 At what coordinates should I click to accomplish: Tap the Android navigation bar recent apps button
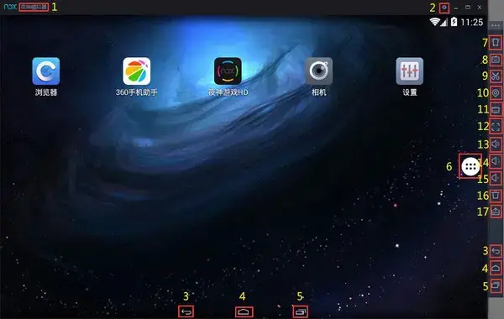coord(301,311)
